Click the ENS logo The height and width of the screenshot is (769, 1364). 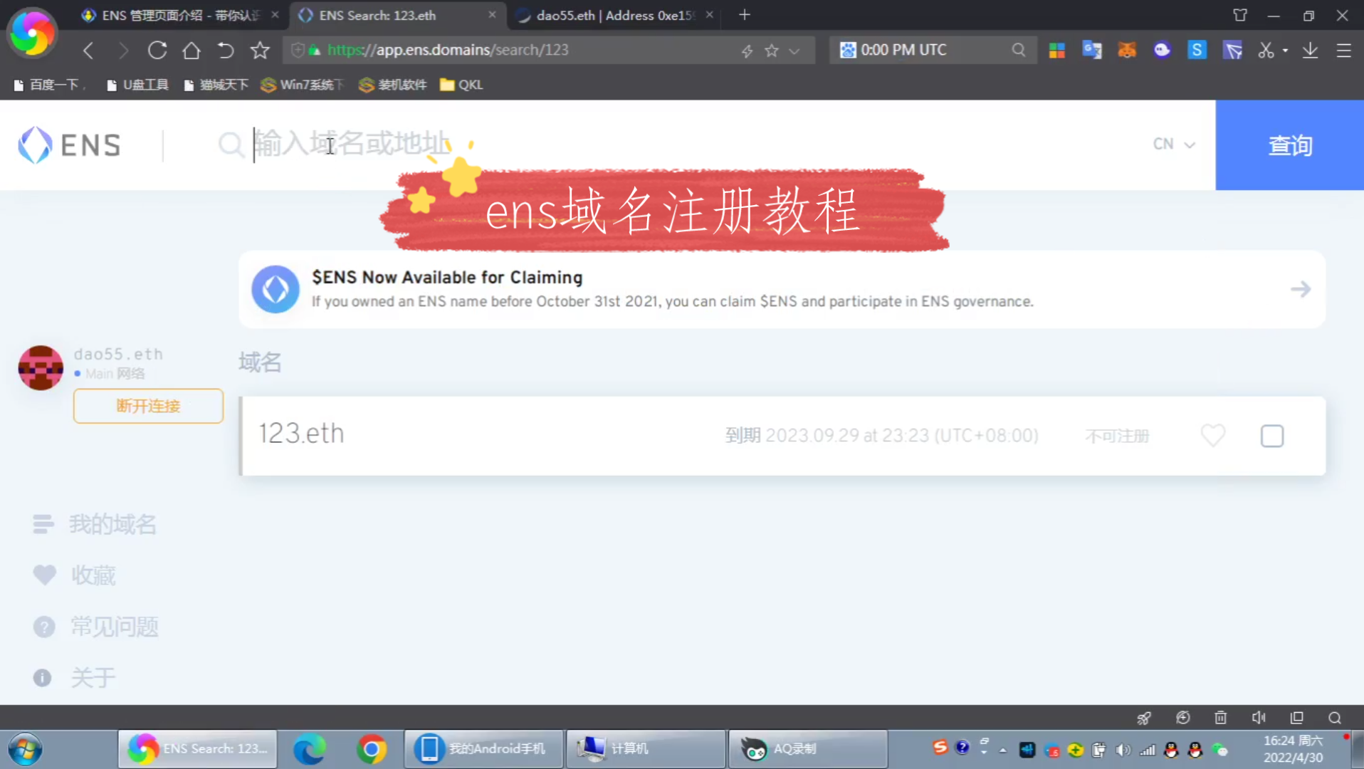tap(69, 145)
